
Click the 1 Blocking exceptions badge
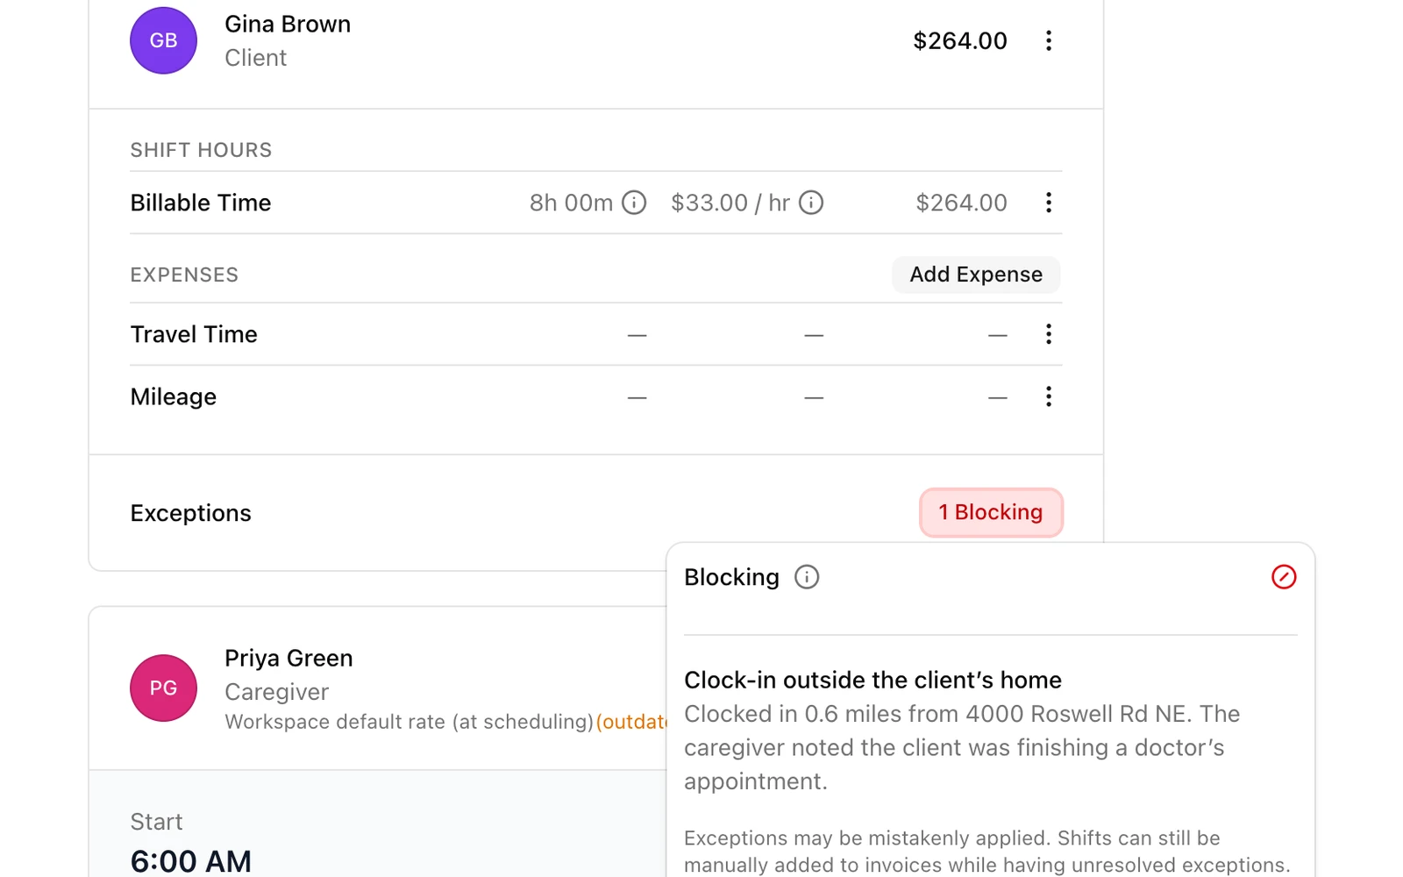[991, 512]
